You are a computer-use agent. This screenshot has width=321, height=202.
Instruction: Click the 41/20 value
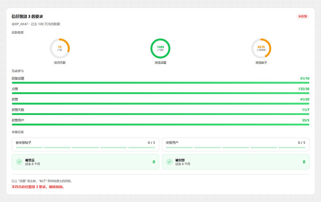click(305, 99)
